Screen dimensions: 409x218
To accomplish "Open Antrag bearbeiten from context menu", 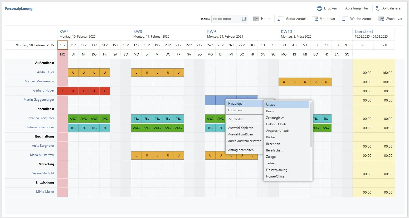I will coord(245,150).
